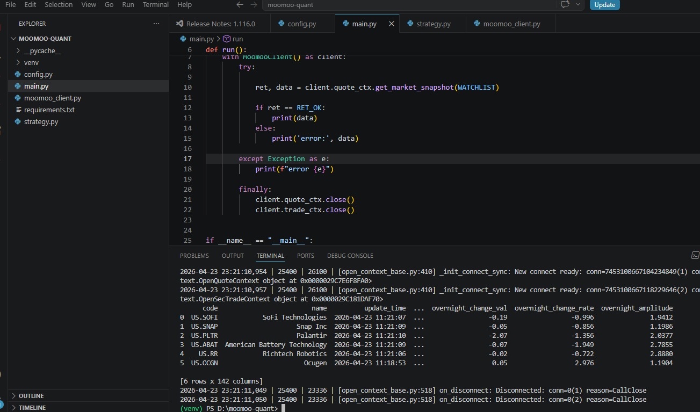This screenshot has height=412, width=700.
Task: Click the Python icon on the strategy.py tab
Action: click(x=410, y=24)
